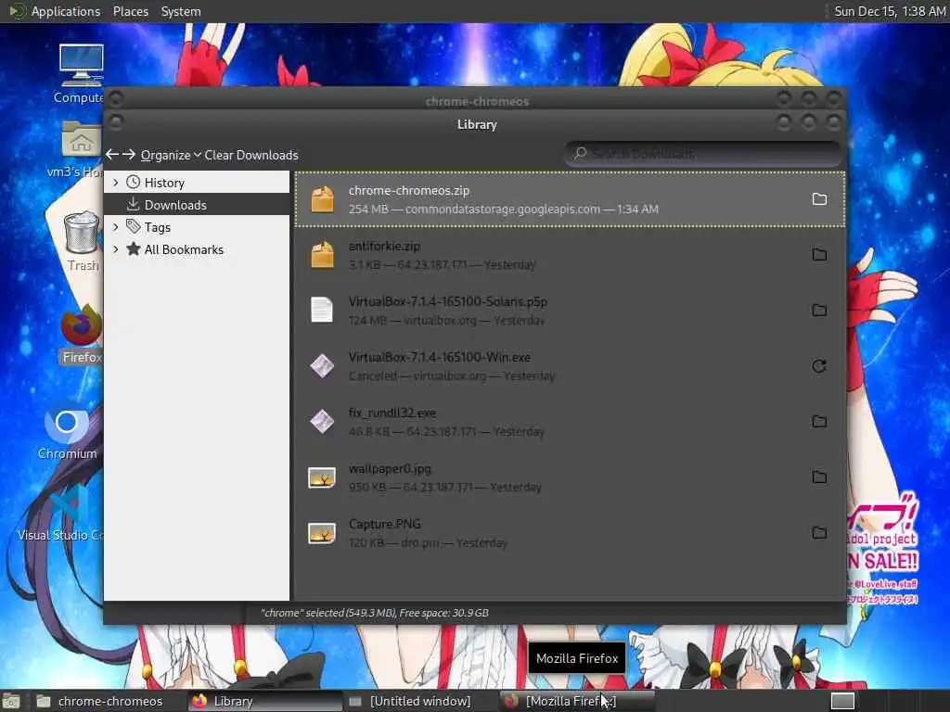The height and width of the screenshot is (712, 950).
Task: Click the show desktop icon in taskbar
Action: [11, 702]
